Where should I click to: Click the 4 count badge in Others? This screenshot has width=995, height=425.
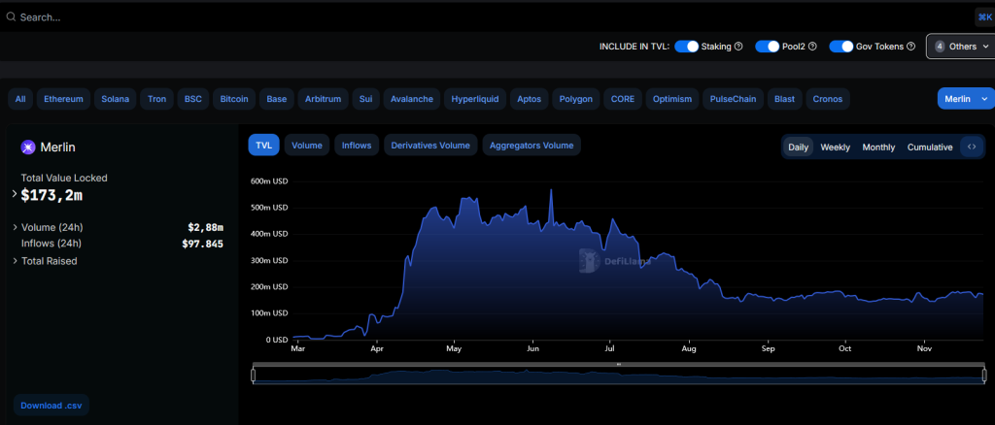tap(940, 47)
